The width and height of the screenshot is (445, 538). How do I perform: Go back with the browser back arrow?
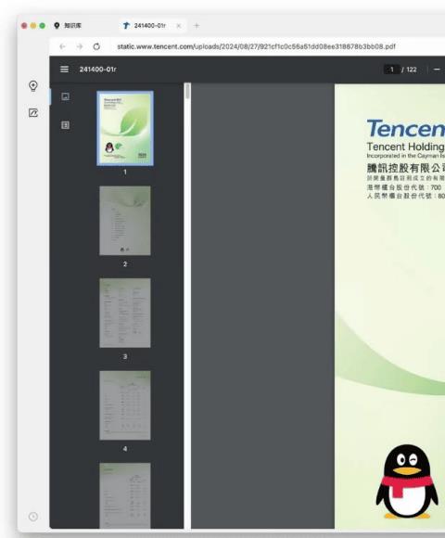tap(62, 46)
